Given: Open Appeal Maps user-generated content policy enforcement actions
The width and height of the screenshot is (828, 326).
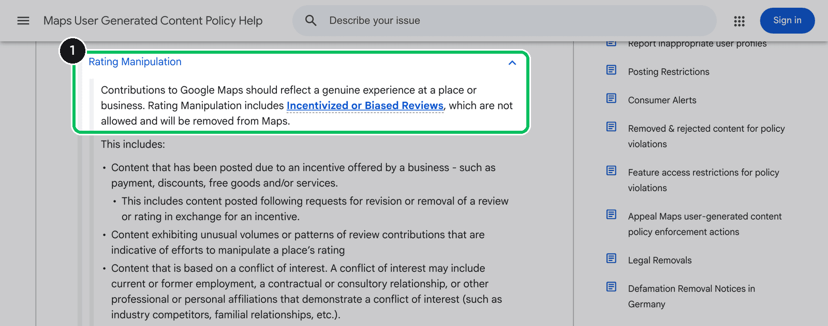Looking at the screenshot, I should tap(705, 224).
